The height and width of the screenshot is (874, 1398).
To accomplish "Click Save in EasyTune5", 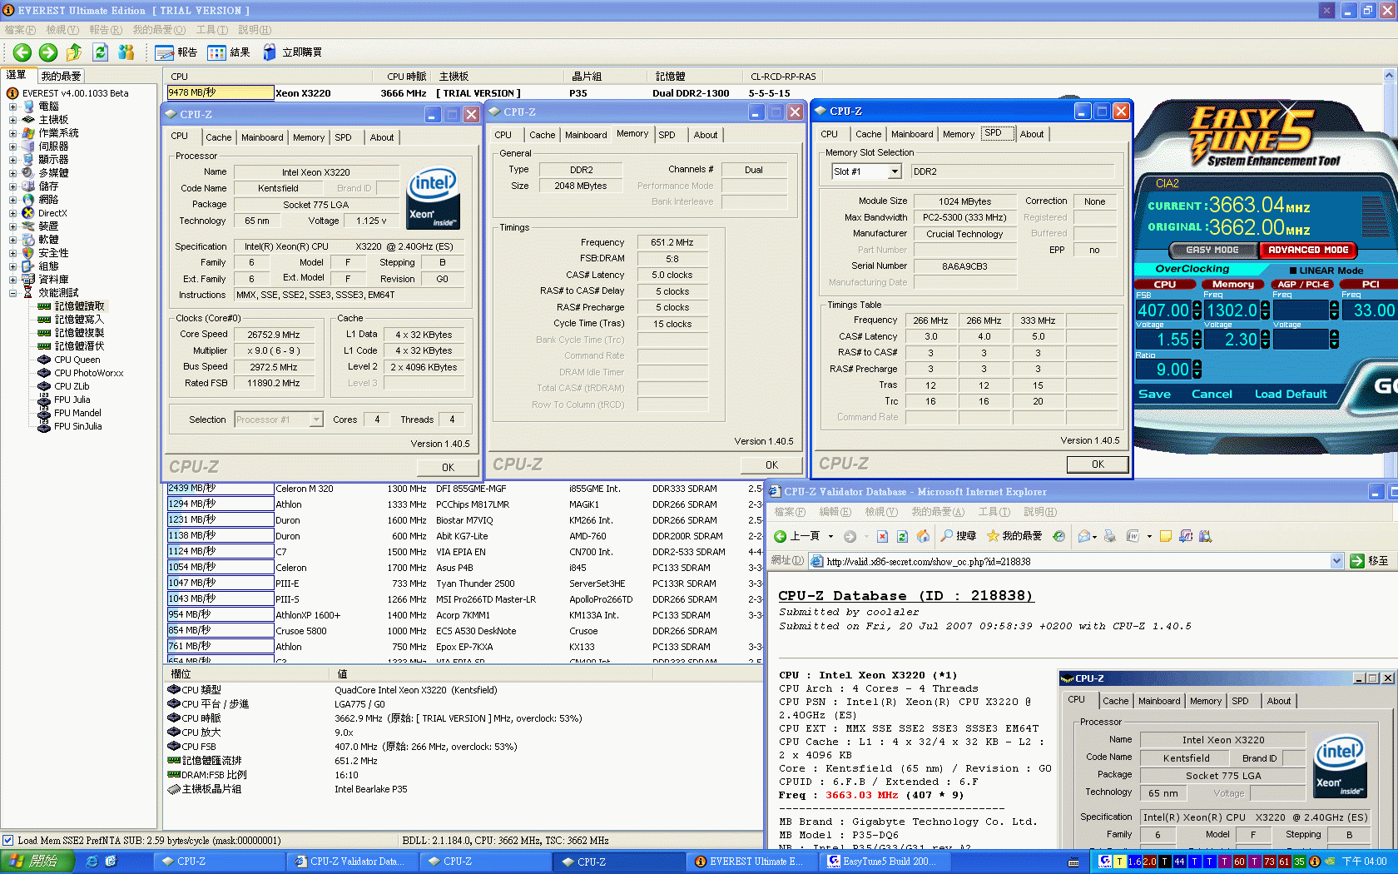I will click(x=1154, y=395).
